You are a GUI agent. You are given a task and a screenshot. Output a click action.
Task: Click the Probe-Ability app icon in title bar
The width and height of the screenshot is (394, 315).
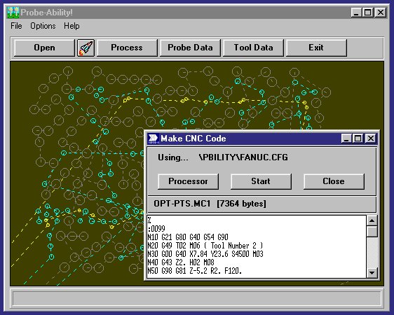coord(13,13)
